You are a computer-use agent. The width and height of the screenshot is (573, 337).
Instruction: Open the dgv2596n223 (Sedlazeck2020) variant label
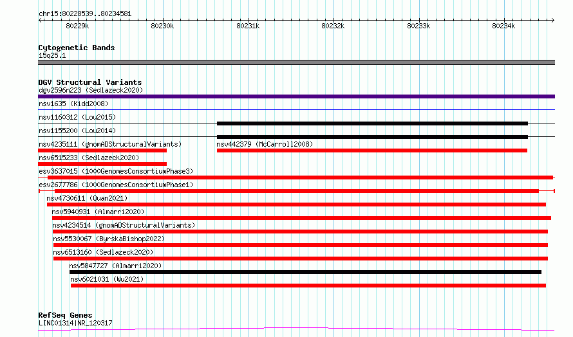point(91,90)
